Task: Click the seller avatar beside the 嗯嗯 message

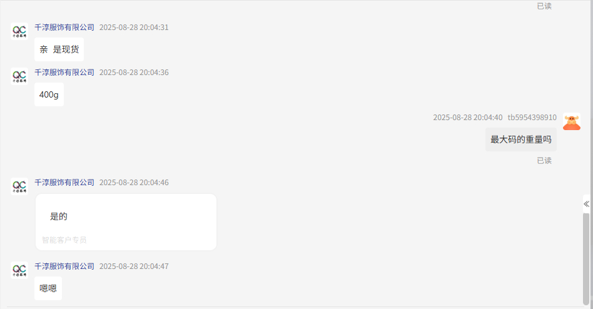Action: [19, 270]
